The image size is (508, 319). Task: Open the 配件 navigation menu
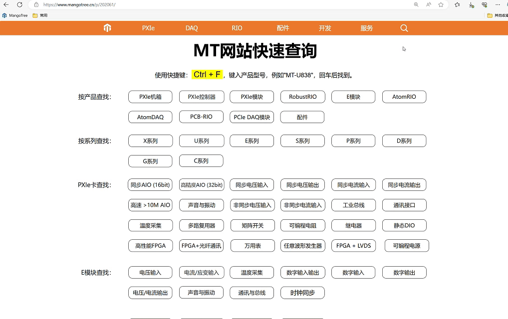point(283,28)
